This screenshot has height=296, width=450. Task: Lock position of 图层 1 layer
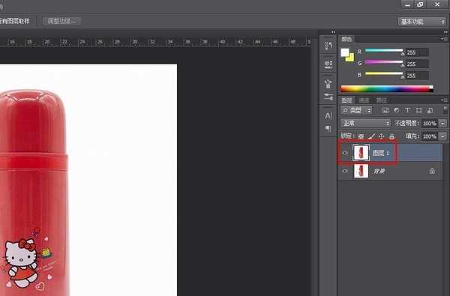click(x=381, y=136)
